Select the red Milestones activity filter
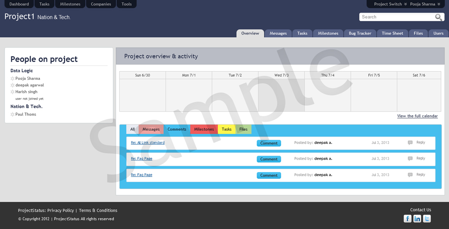Viewport: 449px width, 229px height. click(204, 130)
